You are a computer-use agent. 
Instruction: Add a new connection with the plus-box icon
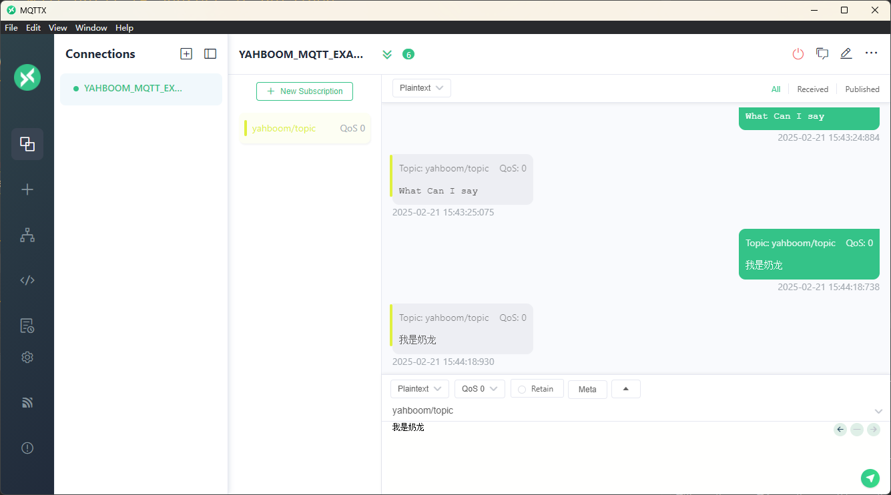[x=186, y=54]
